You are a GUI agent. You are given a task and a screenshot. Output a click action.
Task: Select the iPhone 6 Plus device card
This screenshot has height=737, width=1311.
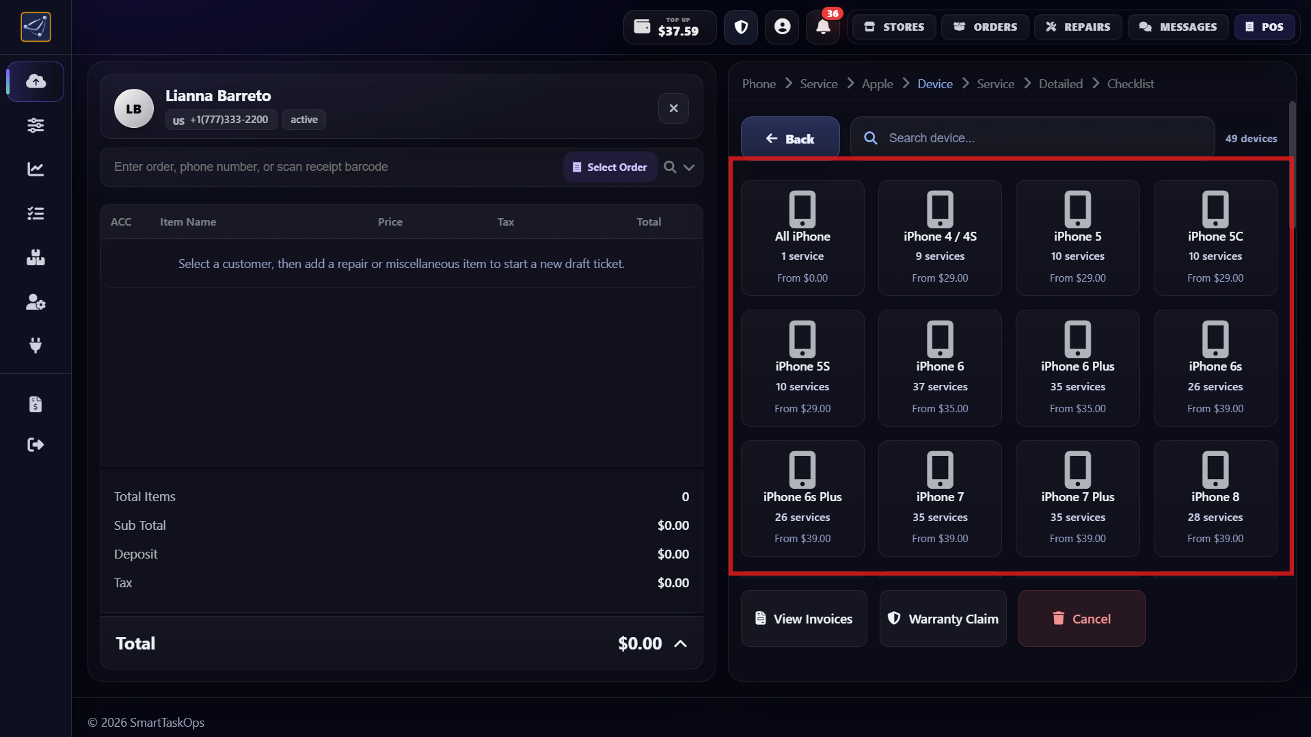(x=1078, y=368)
